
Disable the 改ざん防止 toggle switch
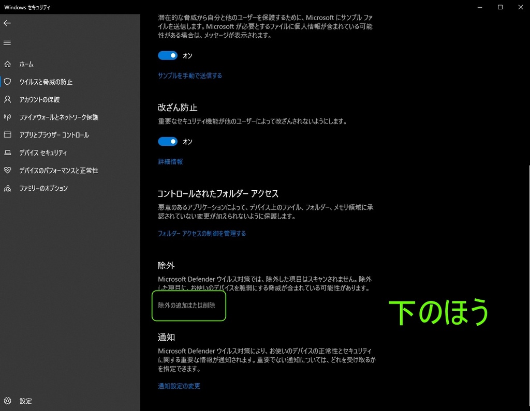coord(168,142)
